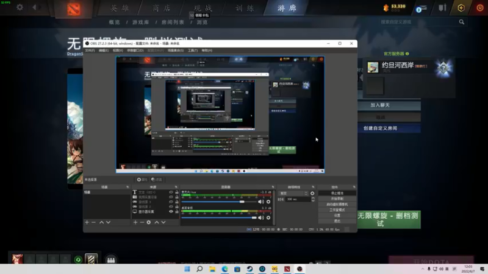488x274 pixels.
Task: Open the 约旦河西岸 player profile
Action: pos(398,65)
